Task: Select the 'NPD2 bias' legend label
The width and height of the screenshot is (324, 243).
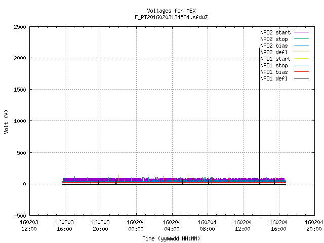Action: coord(274,46)
